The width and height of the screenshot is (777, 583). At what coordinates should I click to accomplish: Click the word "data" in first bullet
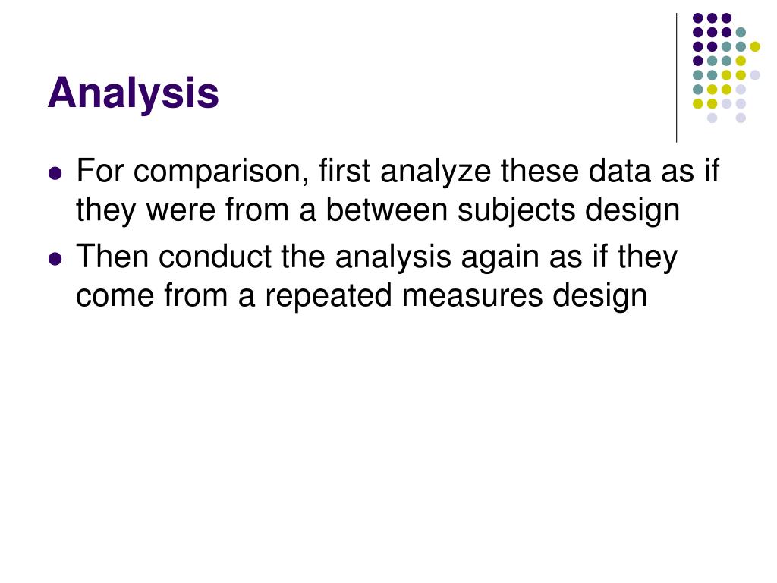point(621,171)
